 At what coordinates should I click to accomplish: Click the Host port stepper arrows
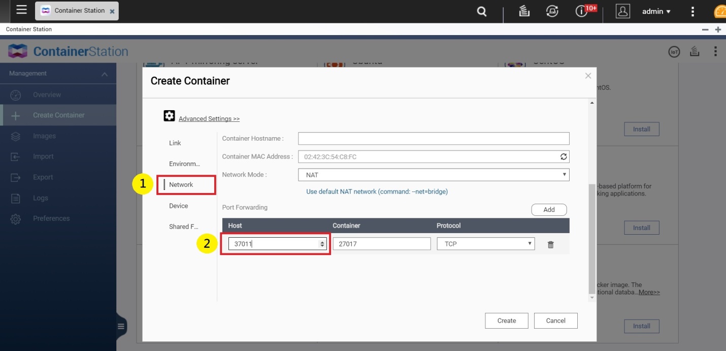tap(322, 244)
